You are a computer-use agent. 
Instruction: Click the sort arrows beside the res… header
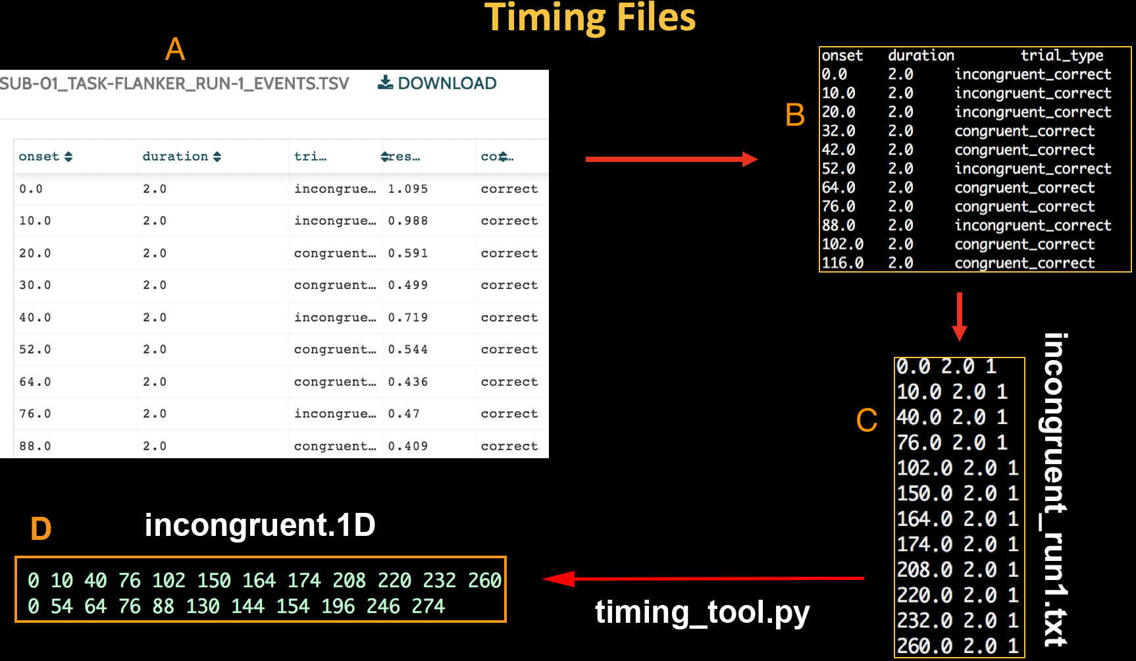pos(385,156)
